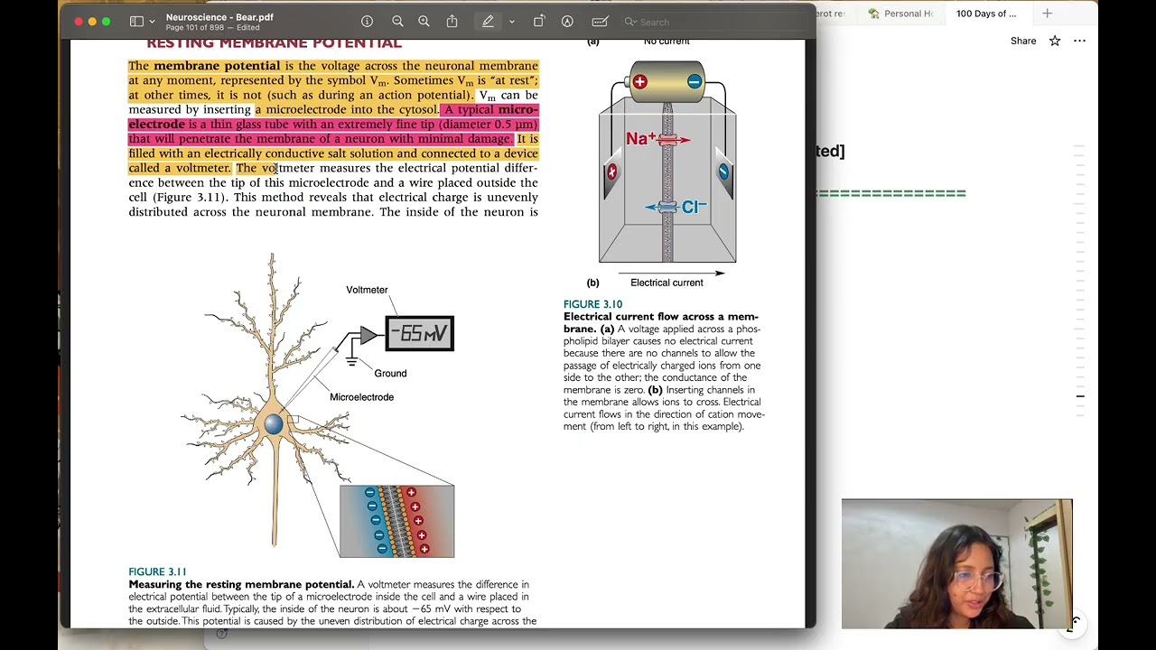Click the FIGURE 3.11 caption label
1156x650 pixels.
[157, 571]
